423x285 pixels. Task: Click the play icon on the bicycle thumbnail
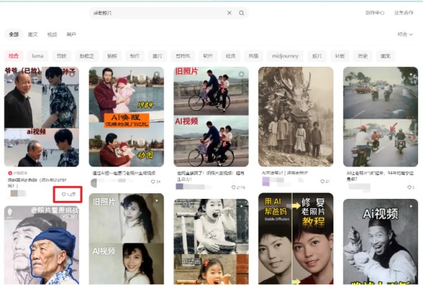[x=241, y=74]
